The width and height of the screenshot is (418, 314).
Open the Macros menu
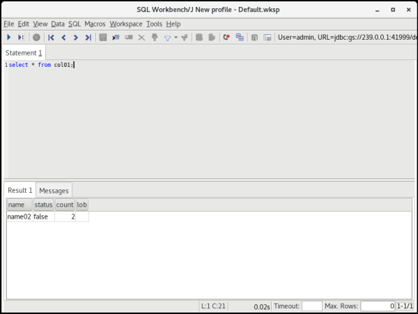[95, 24]
